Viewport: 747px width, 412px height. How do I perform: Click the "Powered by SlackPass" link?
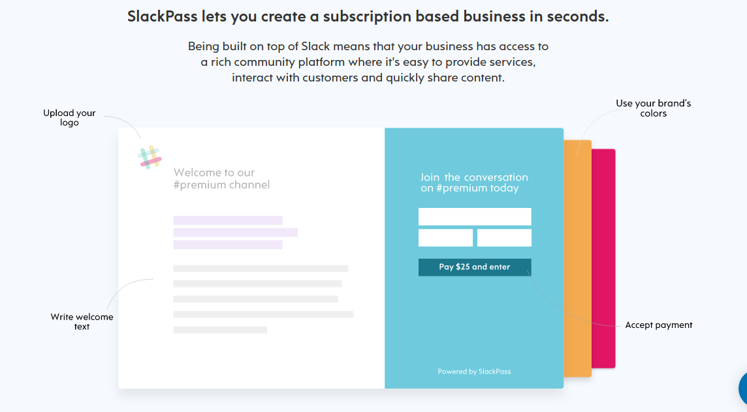[x=474, y=372]
